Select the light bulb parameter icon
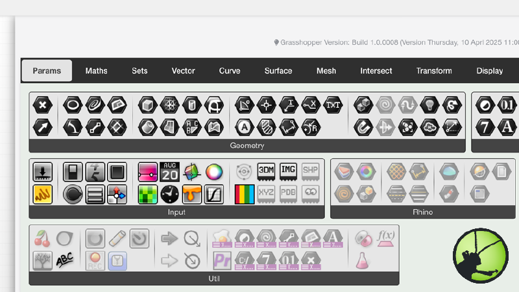This screenshot has width=519, height=292. [x=429, y=105]
